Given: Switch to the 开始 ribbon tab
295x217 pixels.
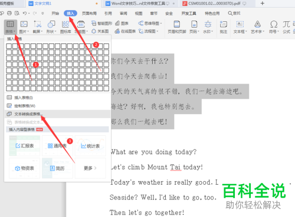Looking at the screenshot, I should pos(55,14).
